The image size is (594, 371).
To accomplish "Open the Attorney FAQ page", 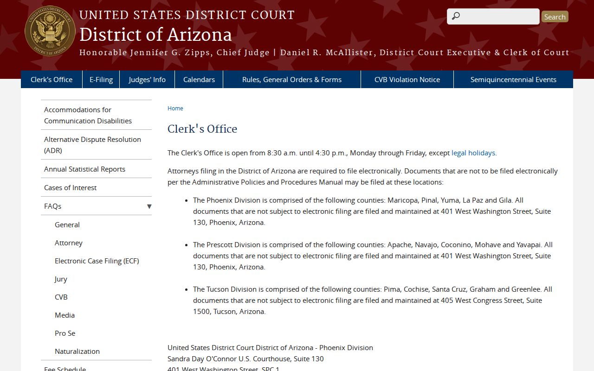I will [69, 243].
